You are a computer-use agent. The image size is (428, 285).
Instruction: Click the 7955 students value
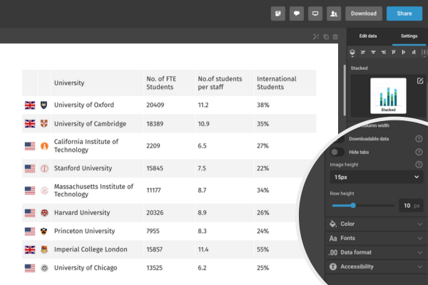point(153,232)
